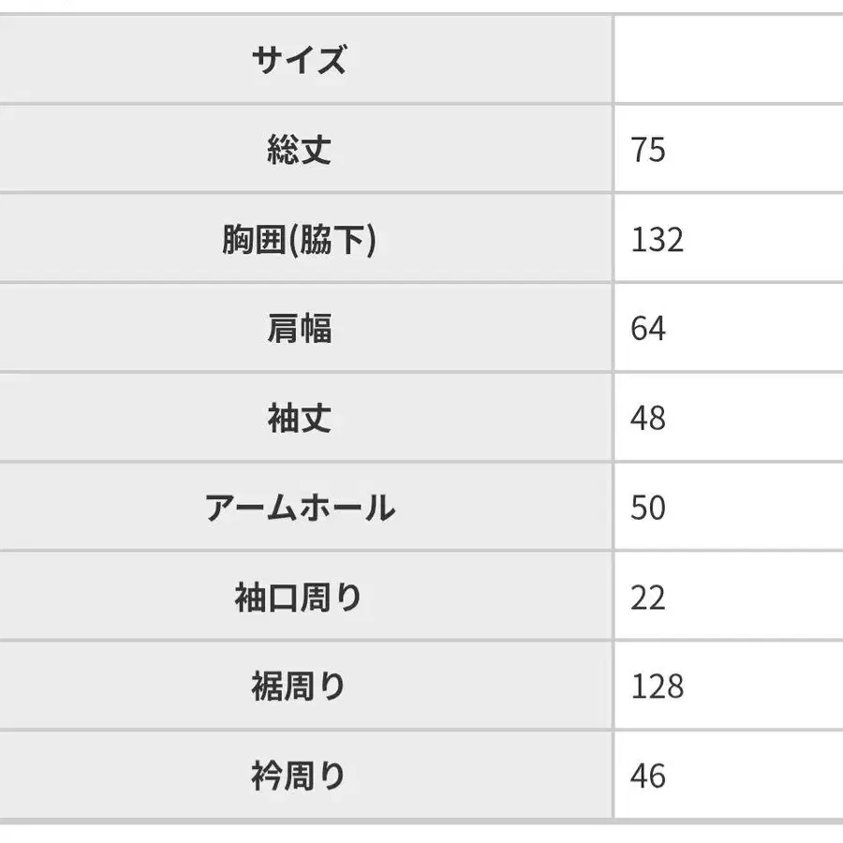Click the アームホール value 50
Viewport: 843px width, 843px height.
(648, 508)
